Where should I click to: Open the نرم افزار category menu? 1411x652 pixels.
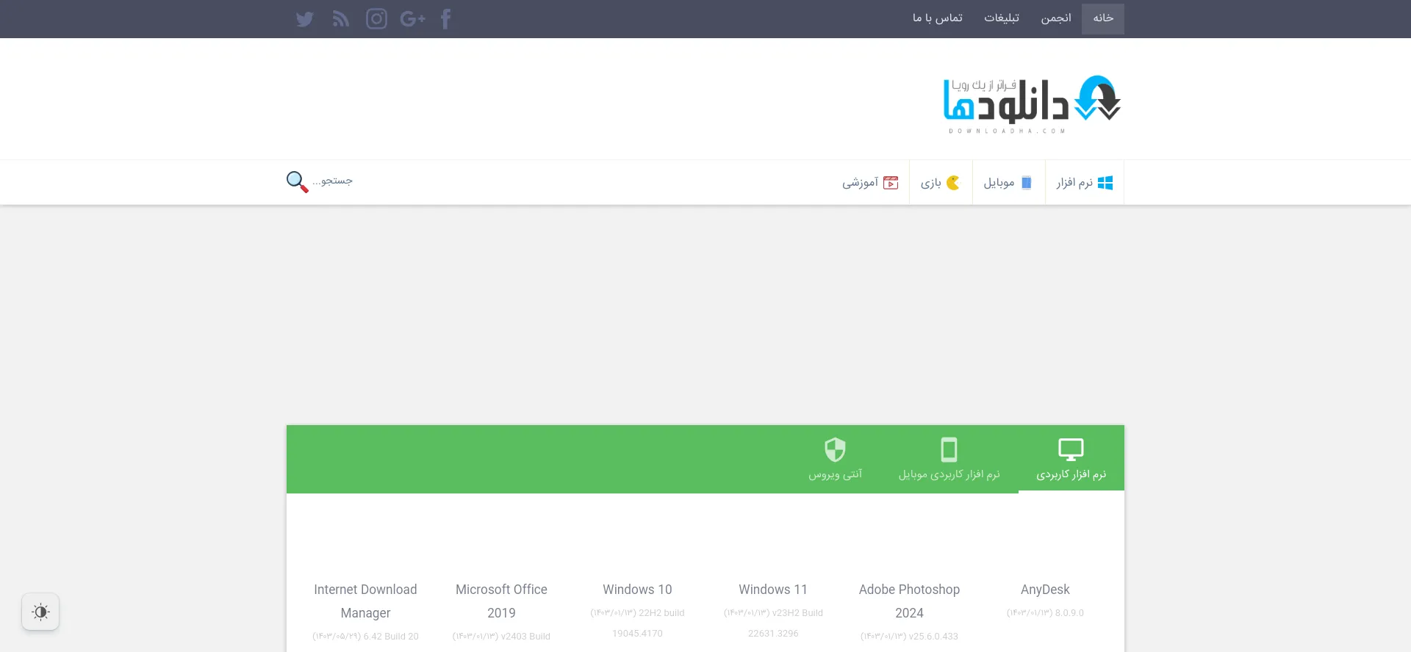click(x=1085, y=183)
